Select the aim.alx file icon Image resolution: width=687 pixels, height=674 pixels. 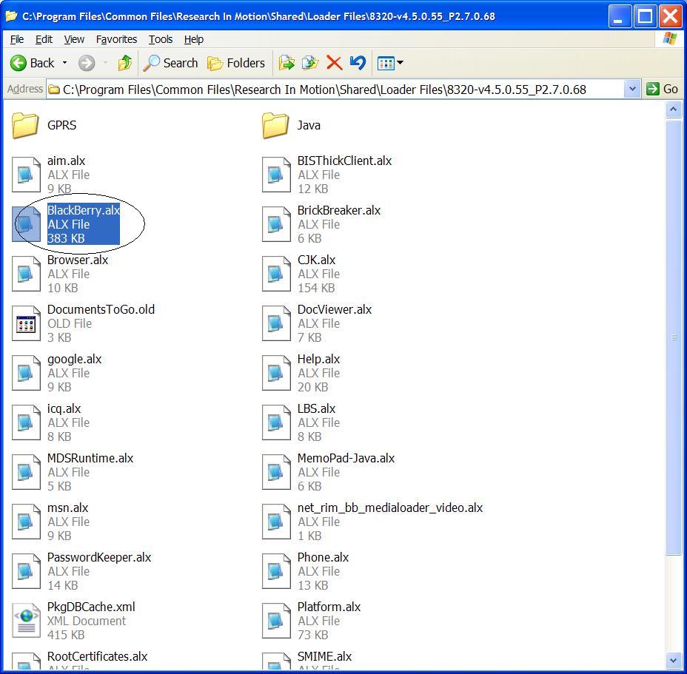click(26, 175)
